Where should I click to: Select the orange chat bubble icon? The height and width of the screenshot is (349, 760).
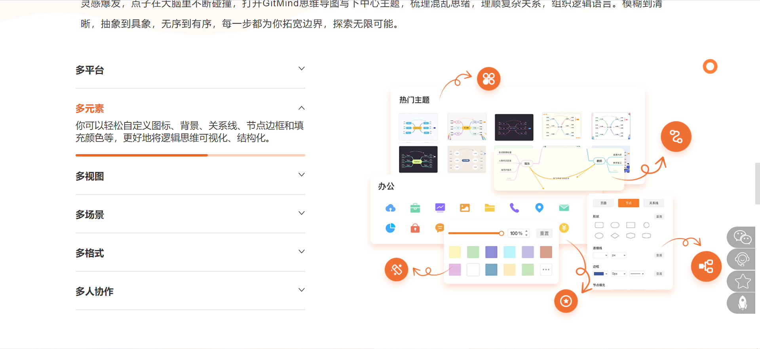[439, 228]
